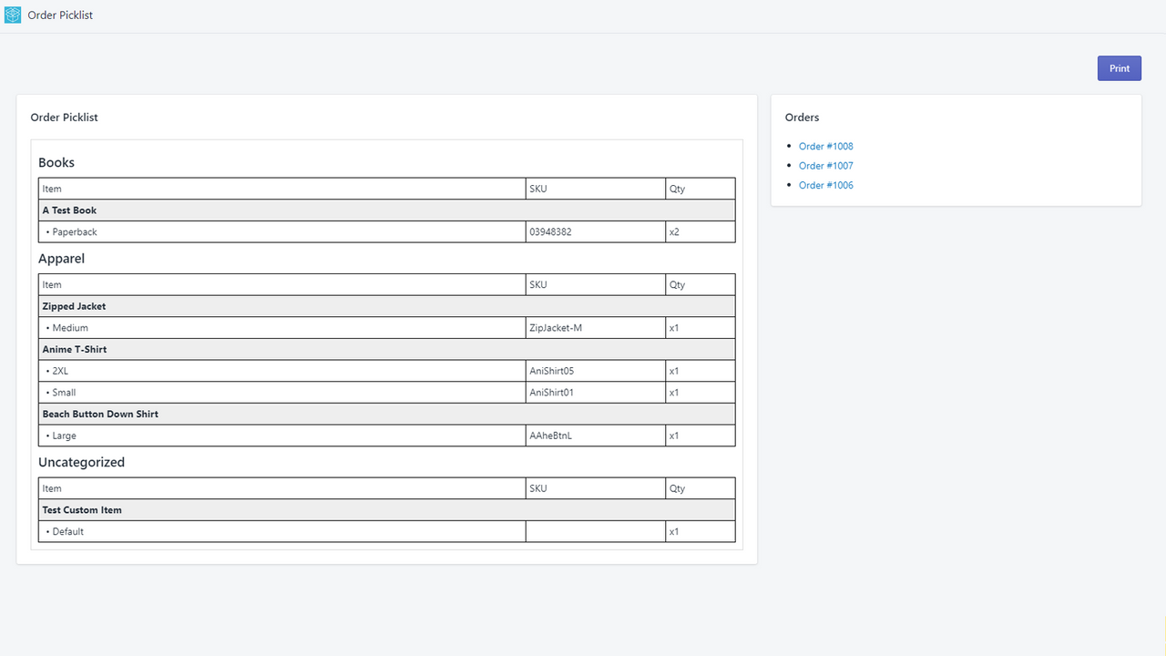The image size is (1166, 656).
Task: Open Order #1007 link
Action: coord(825,166)
